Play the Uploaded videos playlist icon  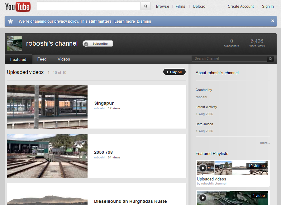pyautogui.click(x=203, y=168)
